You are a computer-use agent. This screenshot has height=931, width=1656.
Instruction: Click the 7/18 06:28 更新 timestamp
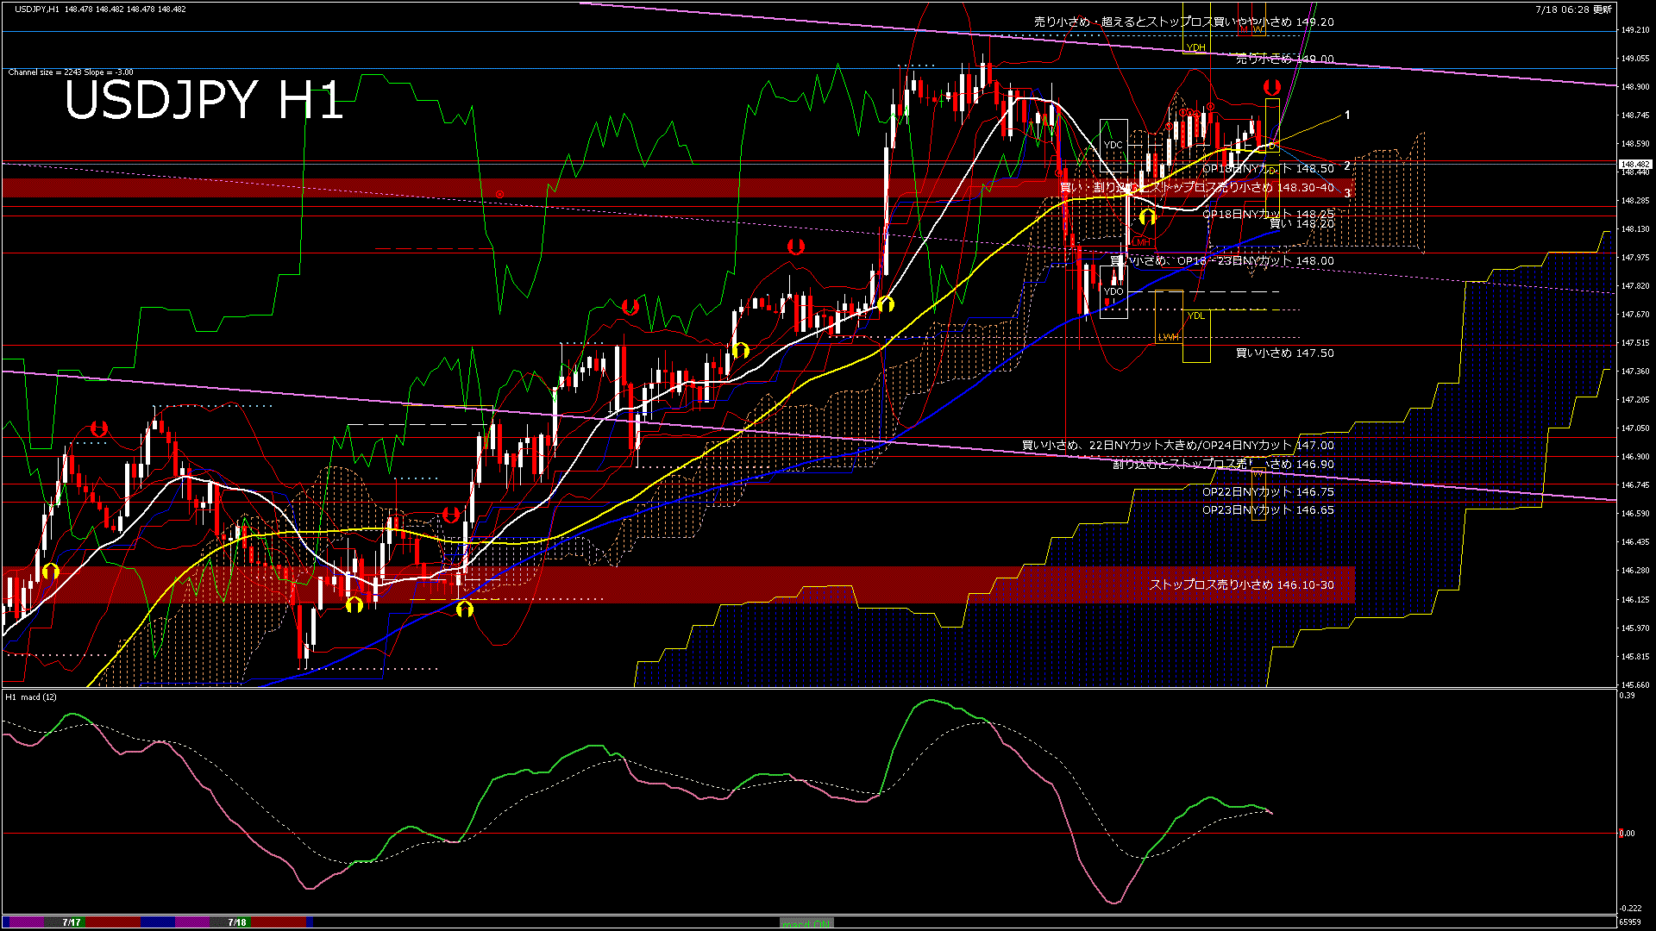(x=1573, y=9)
